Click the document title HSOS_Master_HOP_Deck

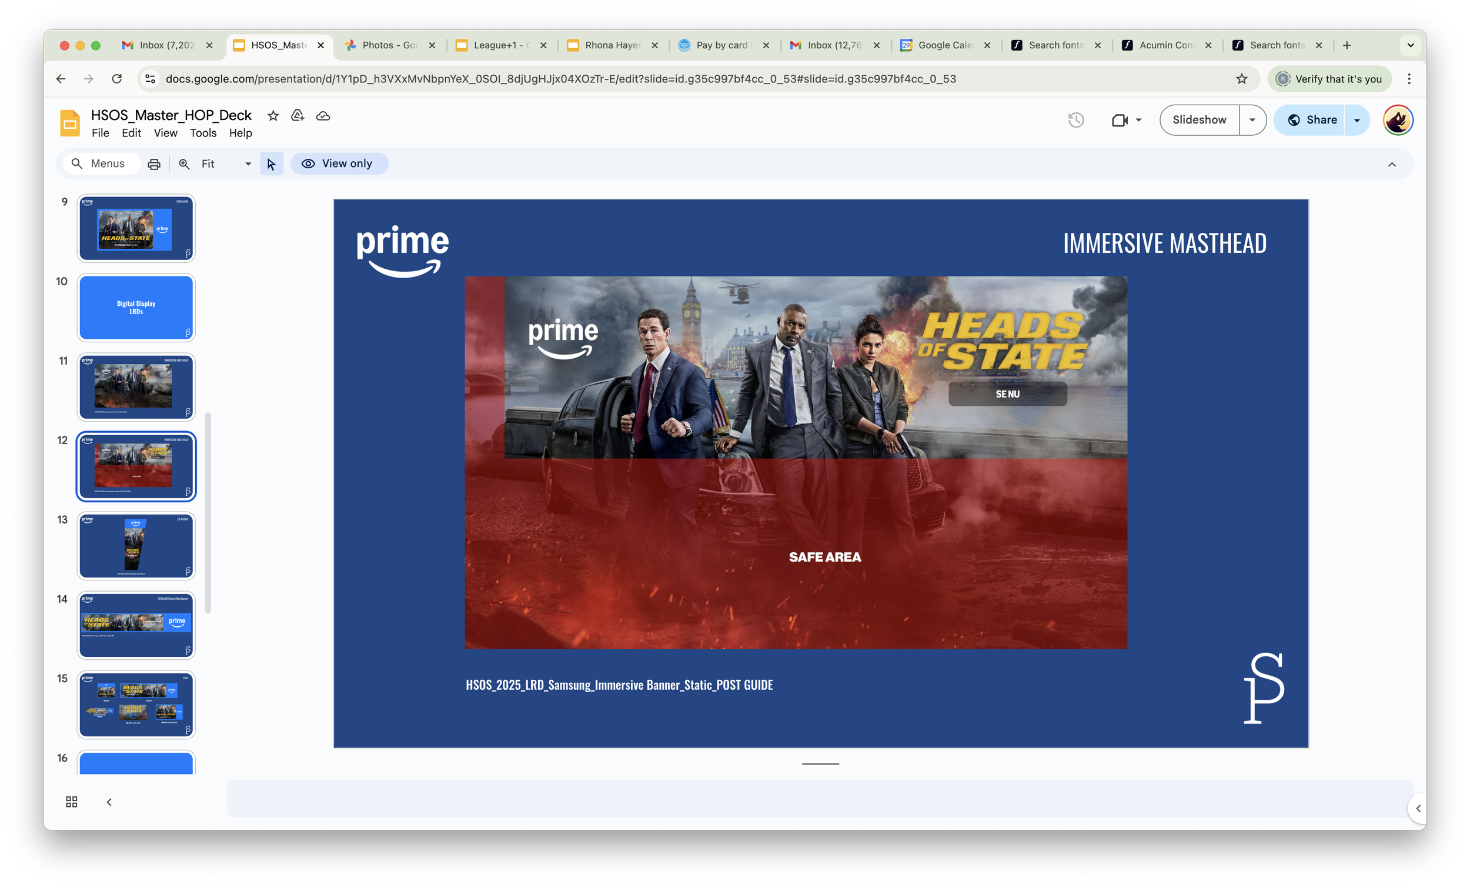point(171,115)
